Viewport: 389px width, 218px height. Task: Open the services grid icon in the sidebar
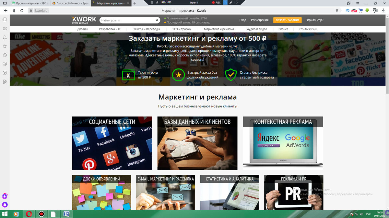coord(5,28)
